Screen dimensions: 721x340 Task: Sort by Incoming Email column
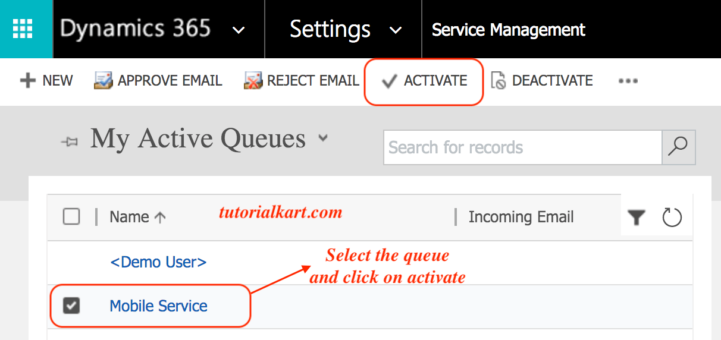521,217
